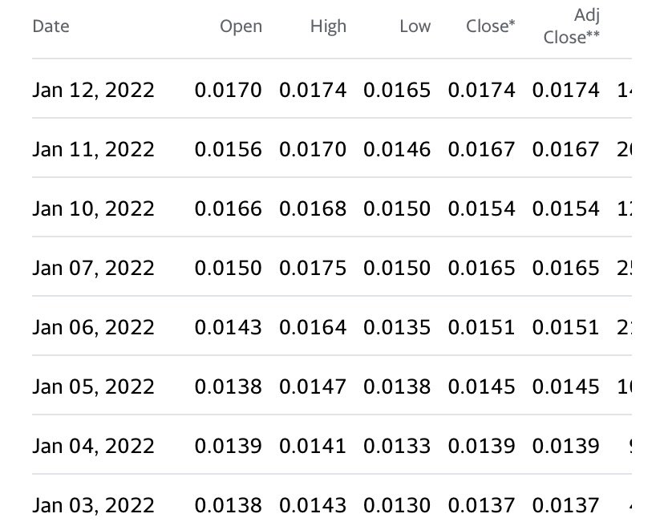Click Close value 0.0167 for Jan 11
Image resolution: width=664 pixels, height=530 pixels.
[481, 149]
